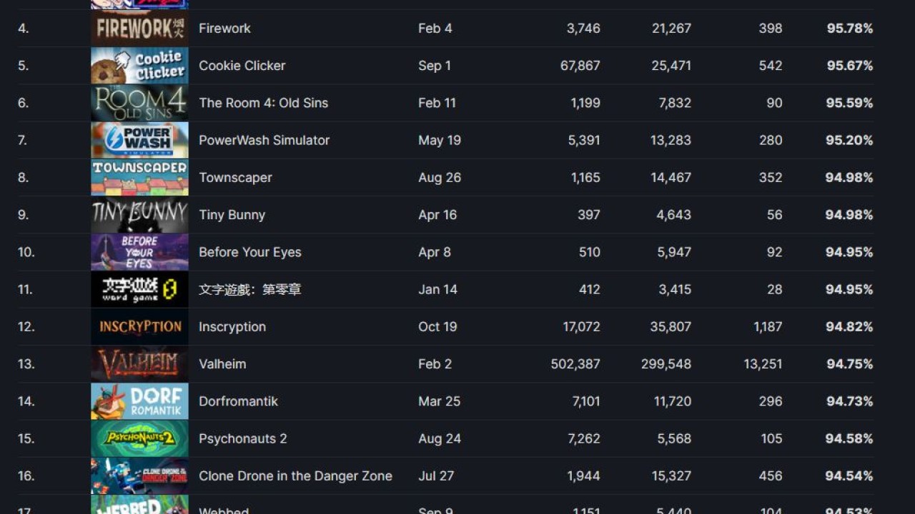Open the Tiny Bunny thumbnail image
915x514 pixels.
tap(139, 215)
